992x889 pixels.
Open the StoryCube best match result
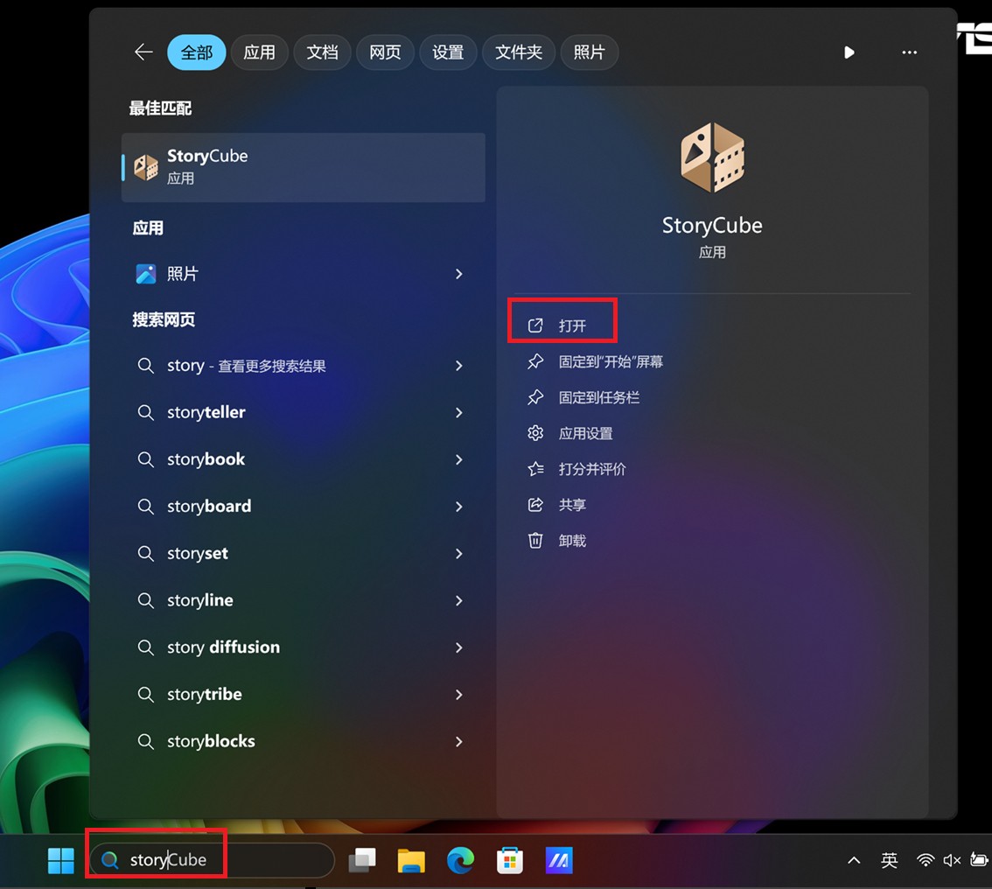point(303,168)
